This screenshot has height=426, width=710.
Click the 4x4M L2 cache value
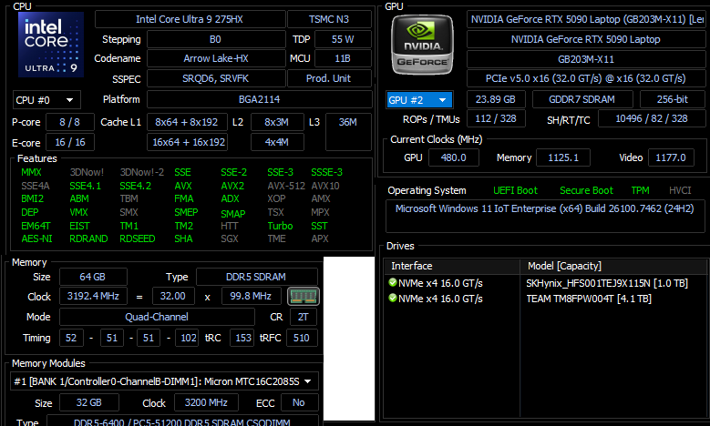(x=277, y=142)
